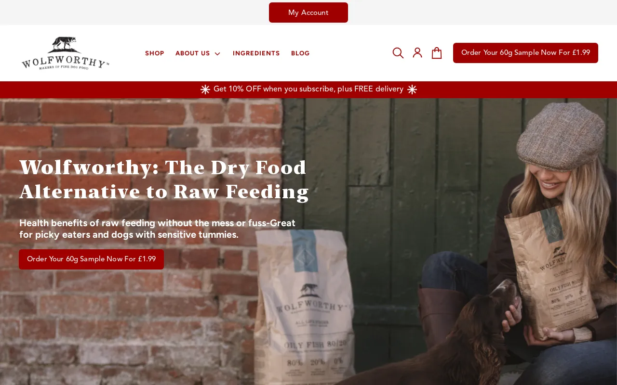Visit the BLOG link
617x385 pixels.
[x=300, y=53]
